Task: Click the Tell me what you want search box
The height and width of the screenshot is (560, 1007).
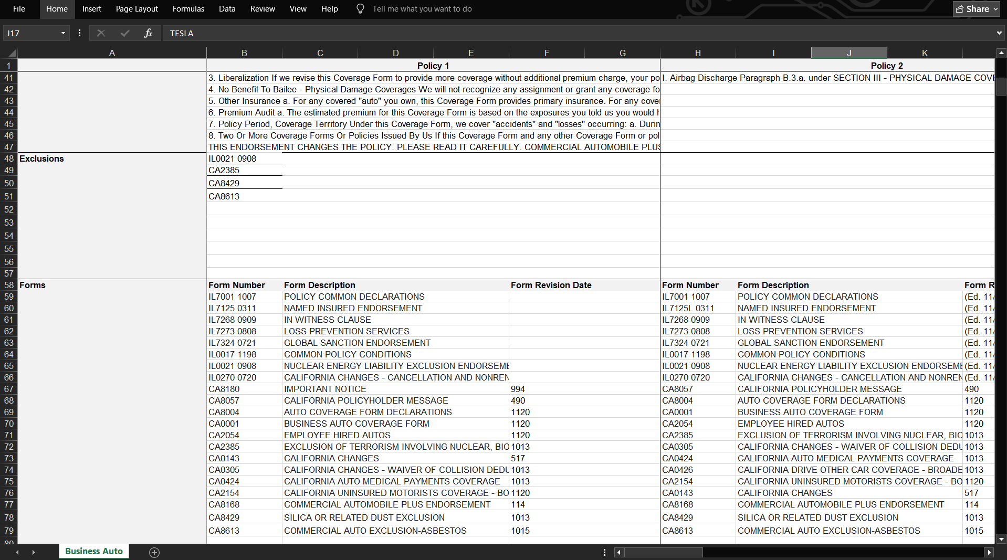Action: pos(422,9)
